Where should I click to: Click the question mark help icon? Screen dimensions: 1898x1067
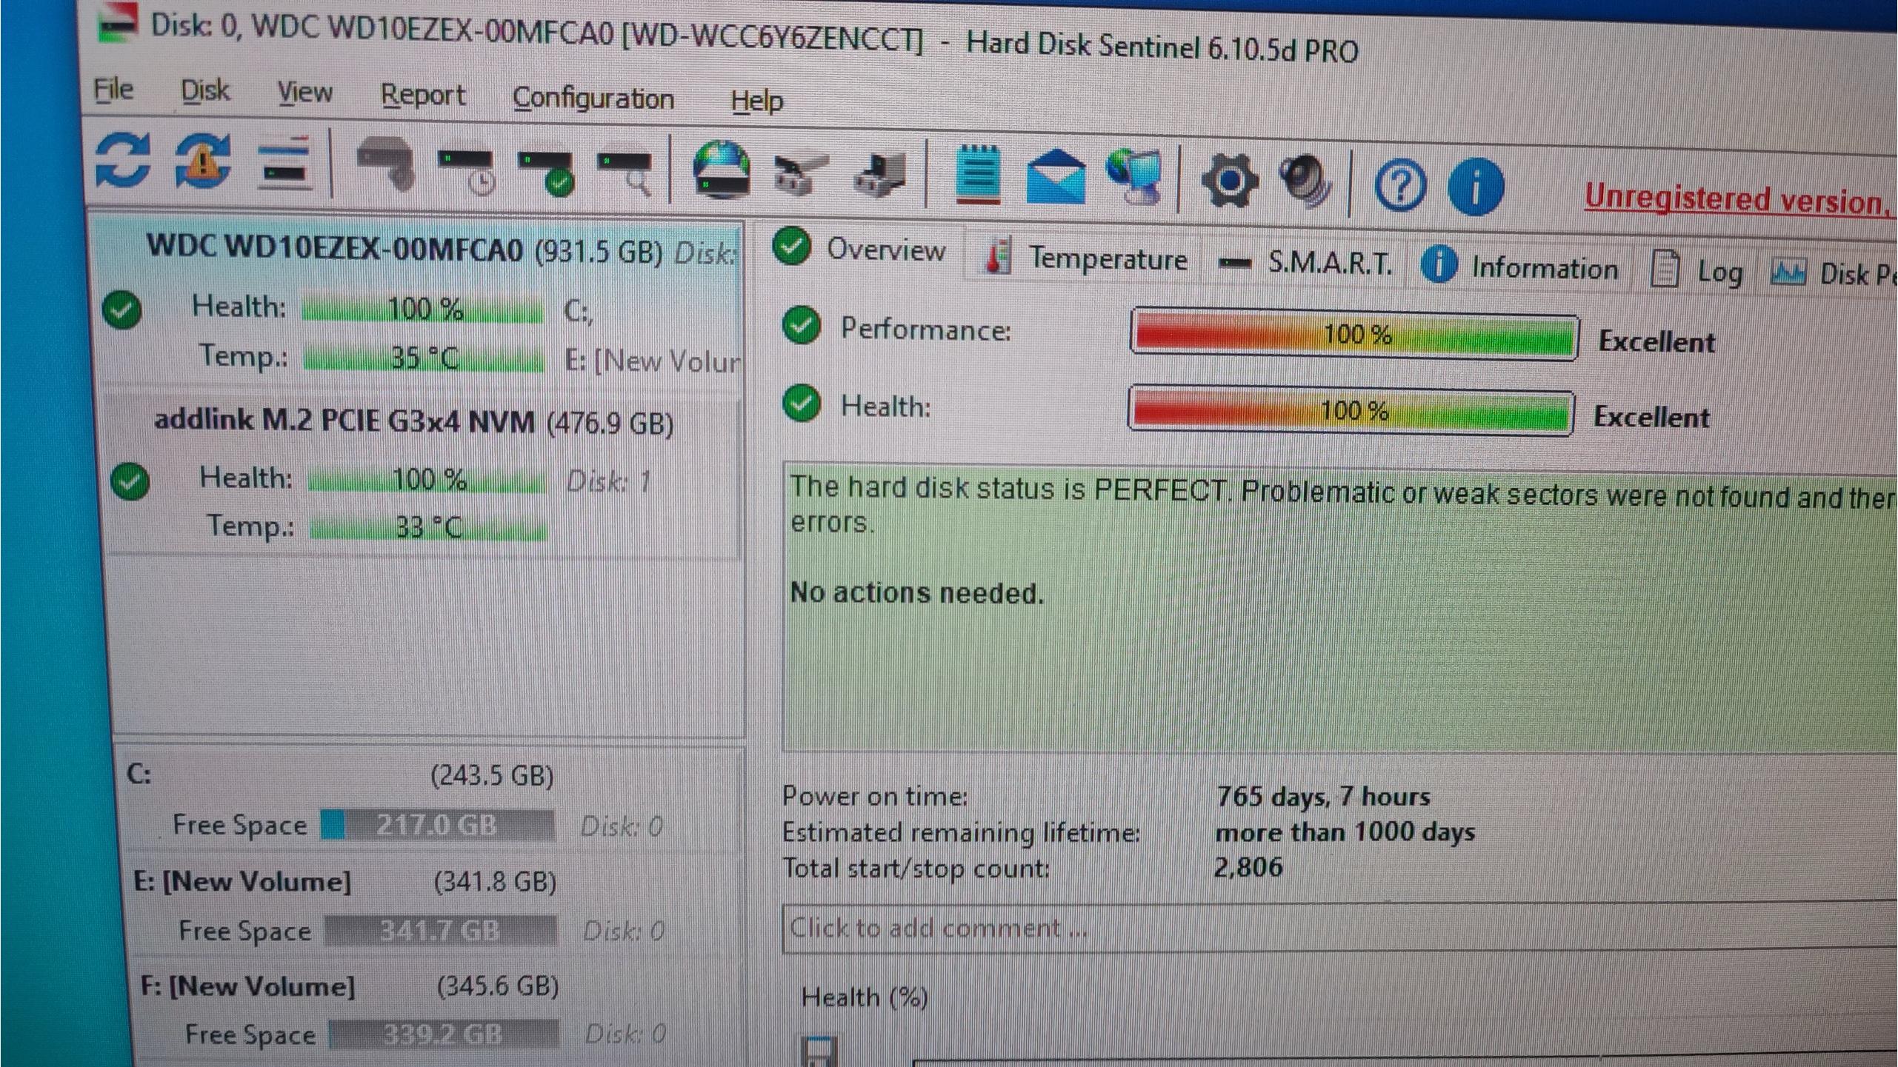1399,185
